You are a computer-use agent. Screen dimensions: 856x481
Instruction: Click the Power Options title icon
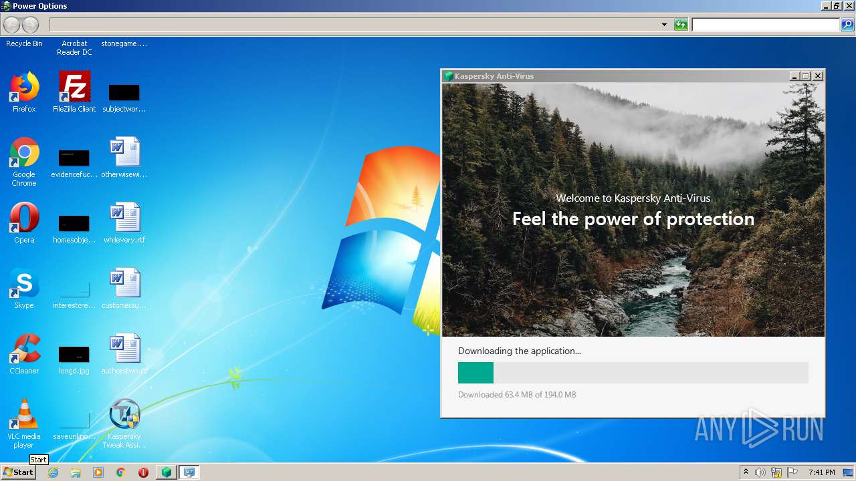pyautogui.click(x=6, y=6)
